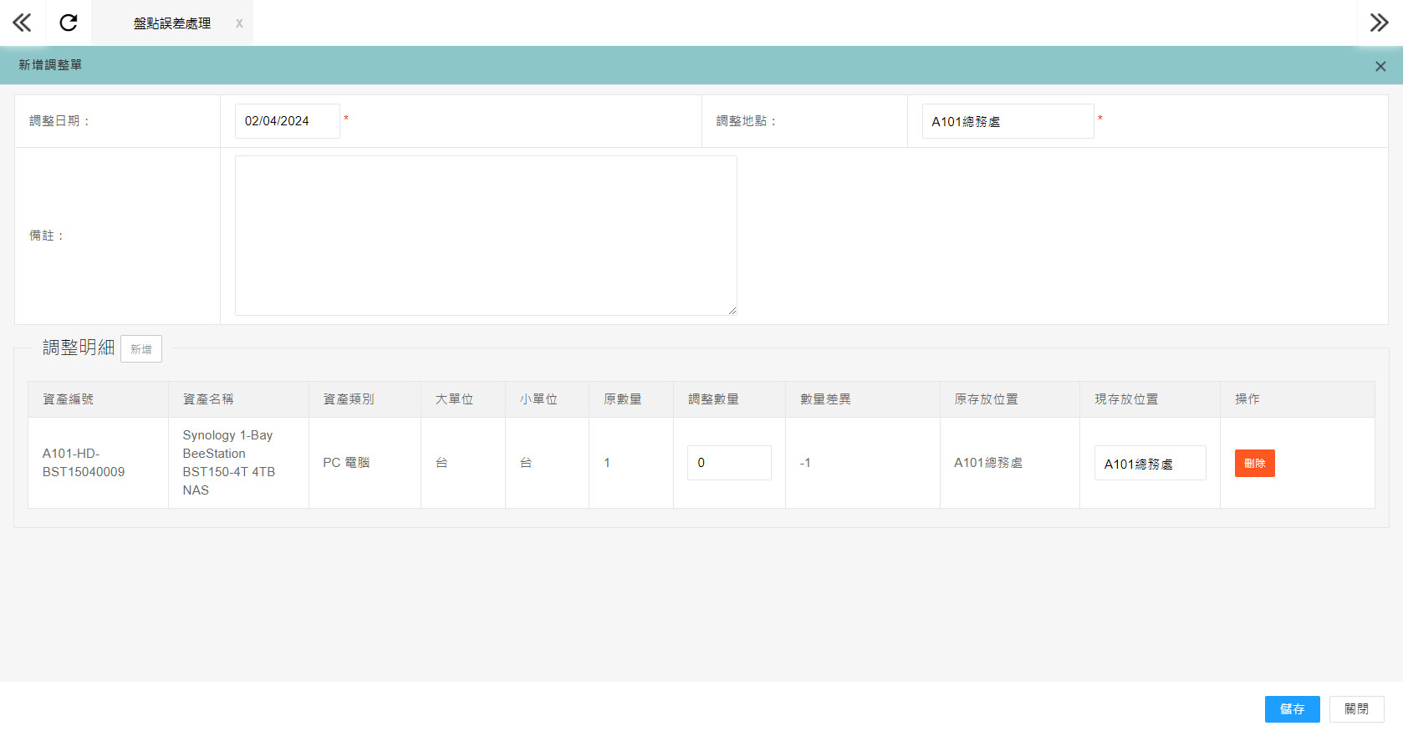Click the left double-chevron scroll tabs icon
The width and height of the screenshot is (1403, 731).
tap(22, 23)
